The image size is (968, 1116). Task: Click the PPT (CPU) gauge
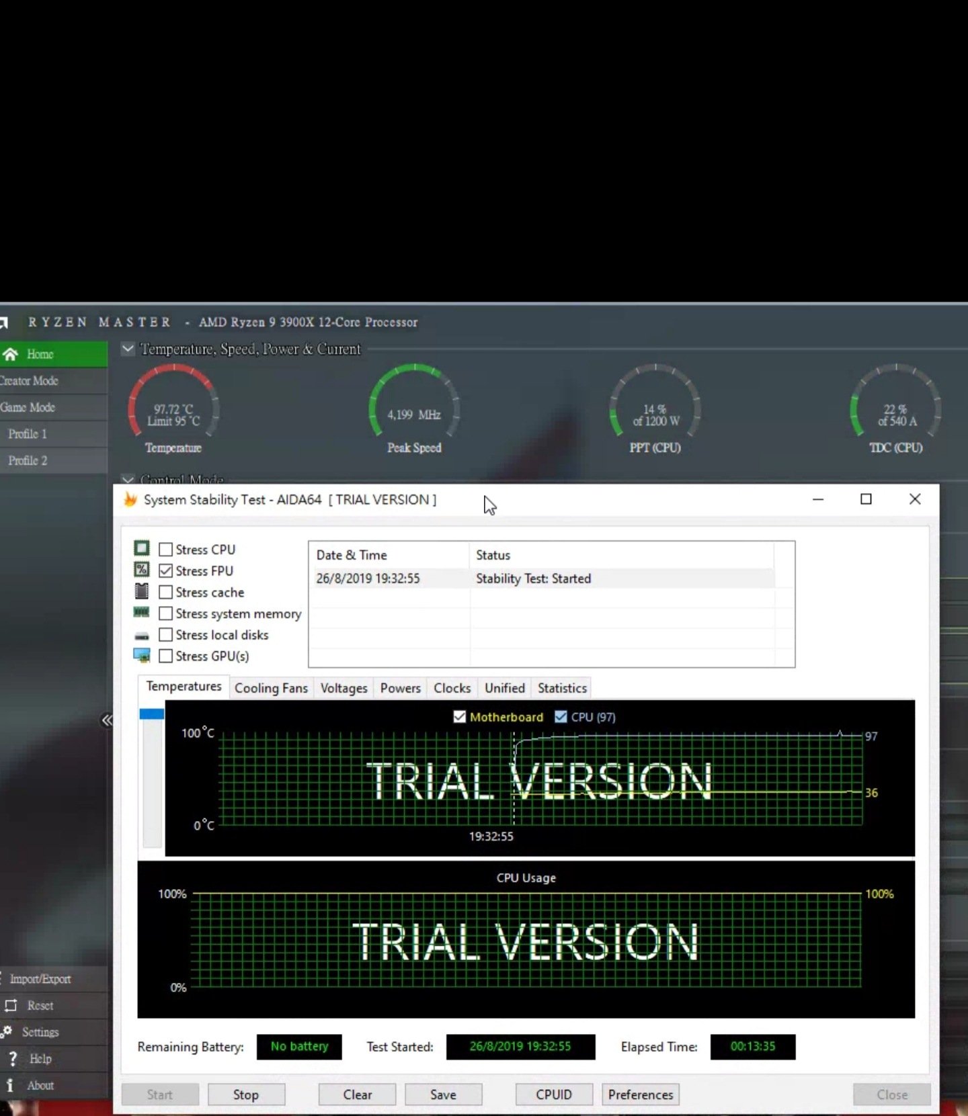point(655,409)
